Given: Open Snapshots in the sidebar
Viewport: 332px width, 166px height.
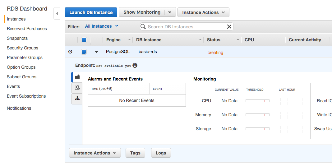Looking at the screenshot, I should click(x=17, y=38).
